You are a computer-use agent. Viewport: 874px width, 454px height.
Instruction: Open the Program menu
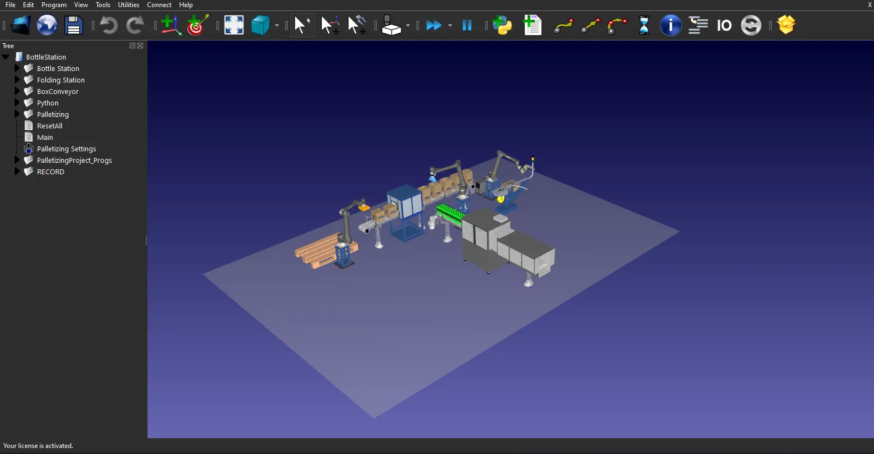(54, 5)
